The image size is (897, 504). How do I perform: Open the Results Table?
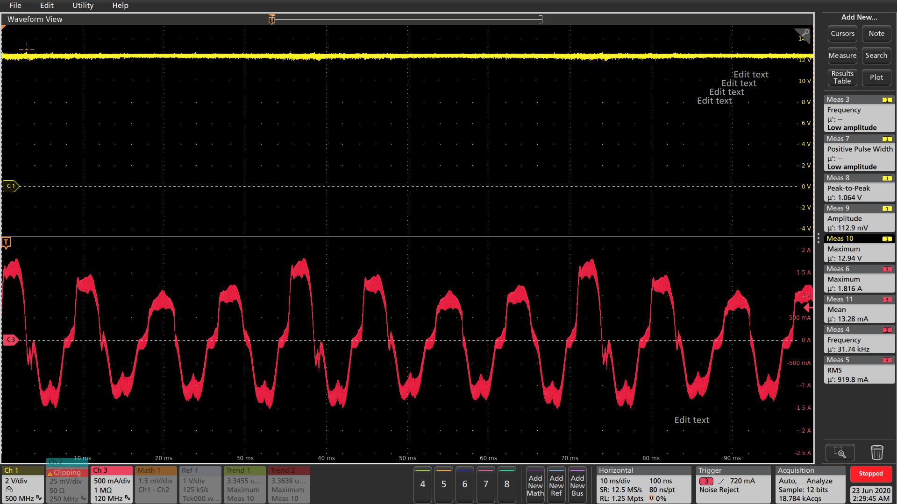point(842,77)
